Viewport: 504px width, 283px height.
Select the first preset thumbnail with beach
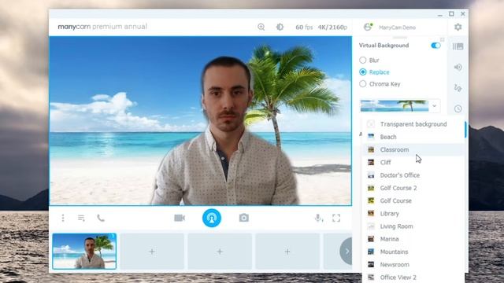point(84,252)
